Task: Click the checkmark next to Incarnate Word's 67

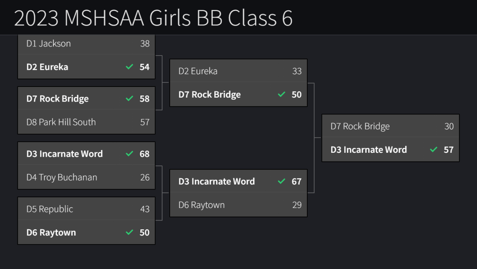Action: [x=281, y=182]
